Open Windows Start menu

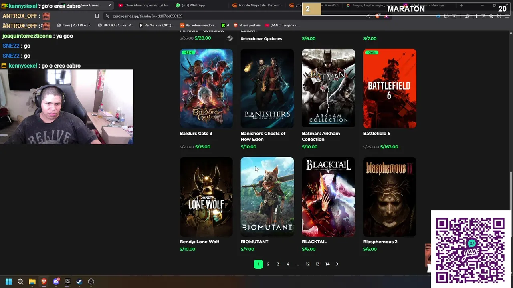(x=8, y=282)
